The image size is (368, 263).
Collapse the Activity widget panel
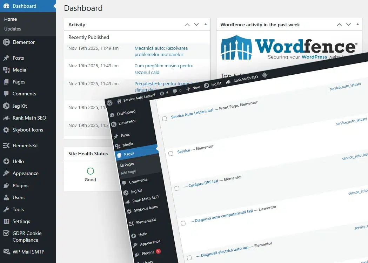click(x=206, y=25)
